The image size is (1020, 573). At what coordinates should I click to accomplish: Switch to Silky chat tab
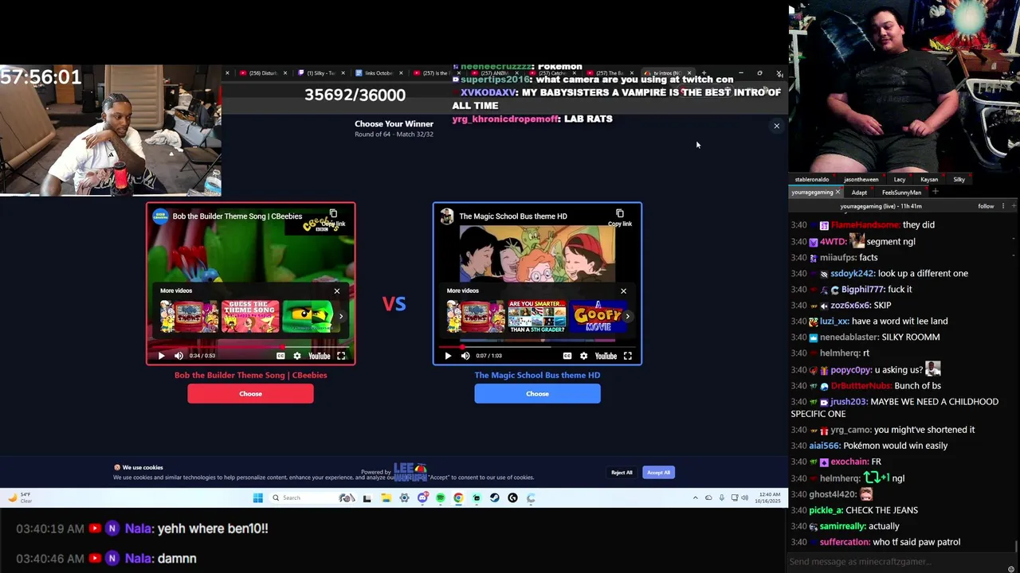pos(959,179)
